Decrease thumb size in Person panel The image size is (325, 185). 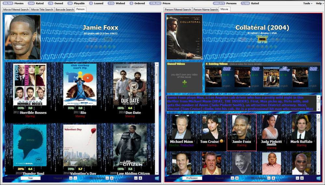(x=71, y=178)
